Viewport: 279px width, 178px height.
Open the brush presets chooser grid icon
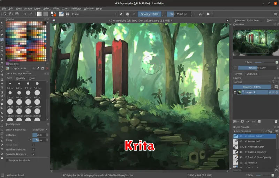point(68,14)
